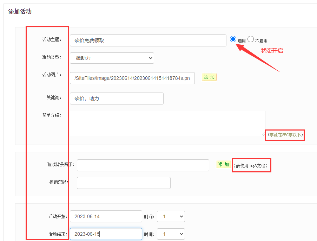Grab the 简单介绍 textarea resize handle

(263, 134)
